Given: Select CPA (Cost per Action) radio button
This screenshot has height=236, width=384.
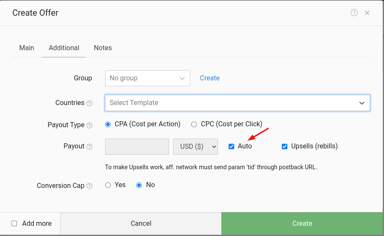Looking at the screenshot, I should (x=108, y=125).
